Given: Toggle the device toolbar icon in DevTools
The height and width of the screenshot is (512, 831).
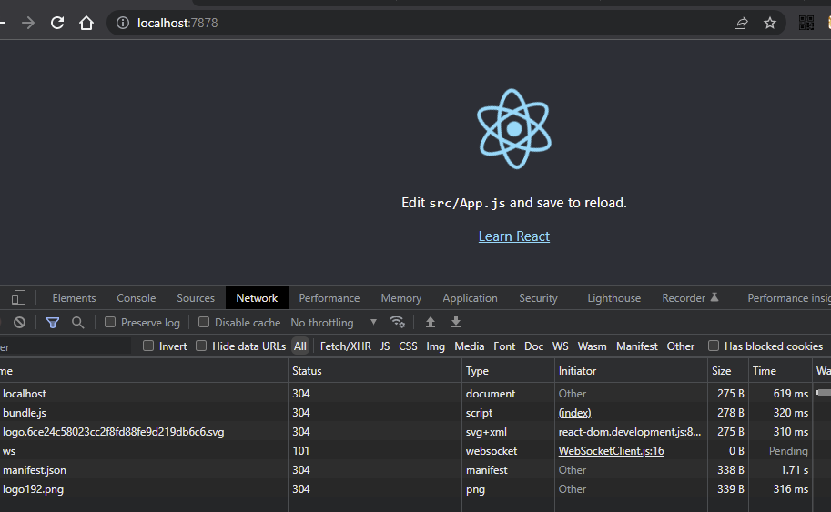Looking at the screenshot, I should [x=18, y=297].
